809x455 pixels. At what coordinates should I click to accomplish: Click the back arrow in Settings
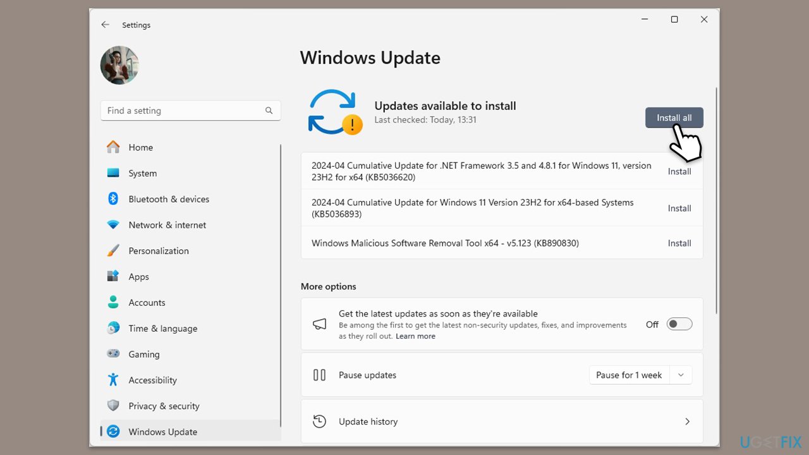pyautogui.click(x=105, y=25)
